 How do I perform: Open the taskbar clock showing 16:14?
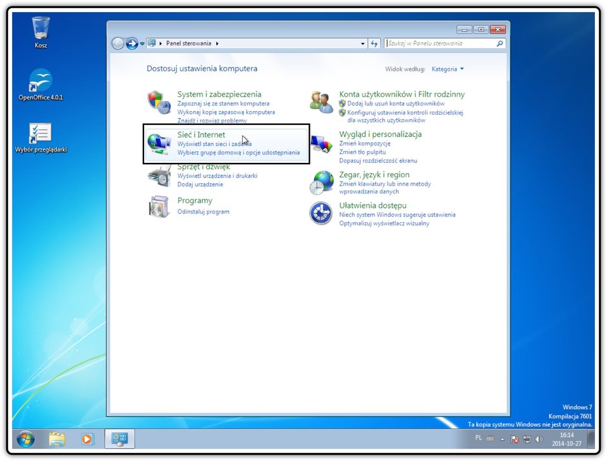[x=567, y=439]
